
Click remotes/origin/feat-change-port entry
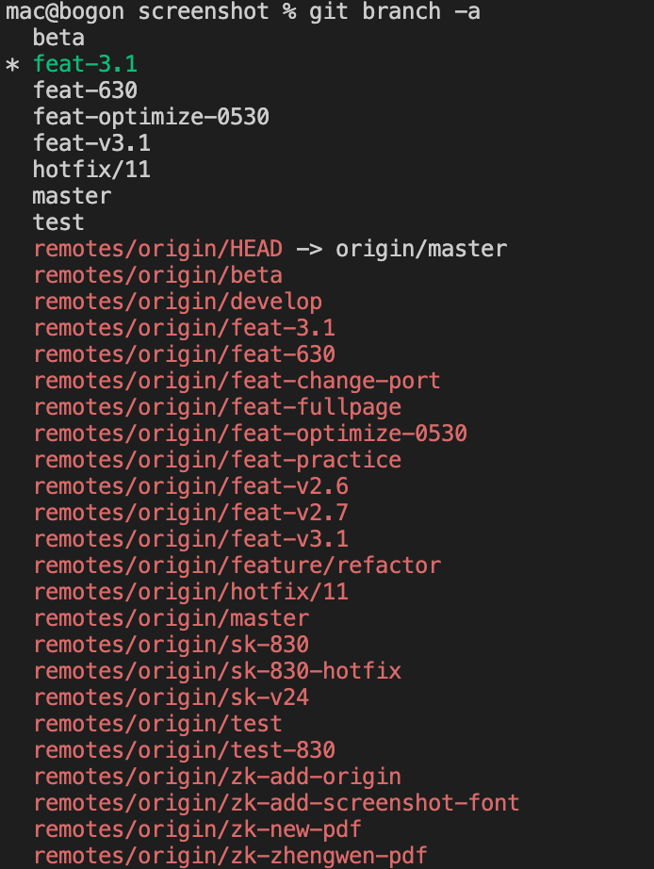tap(237, 381)
